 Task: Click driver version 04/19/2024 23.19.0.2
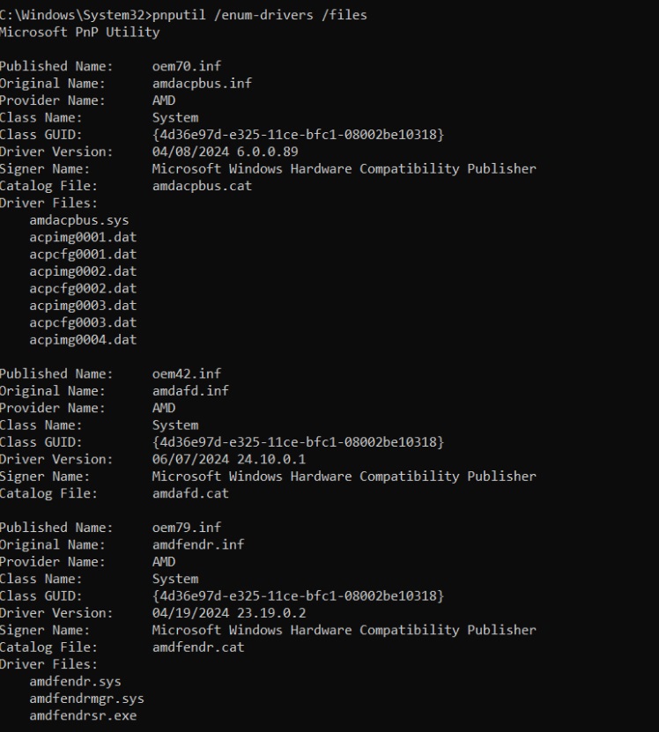[x=229, y=613]
